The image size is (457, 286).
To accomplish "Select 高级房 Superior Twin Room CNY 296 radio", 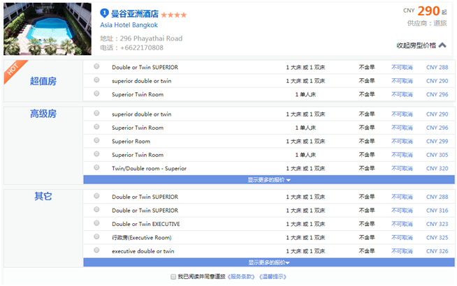I will (96, 127).
